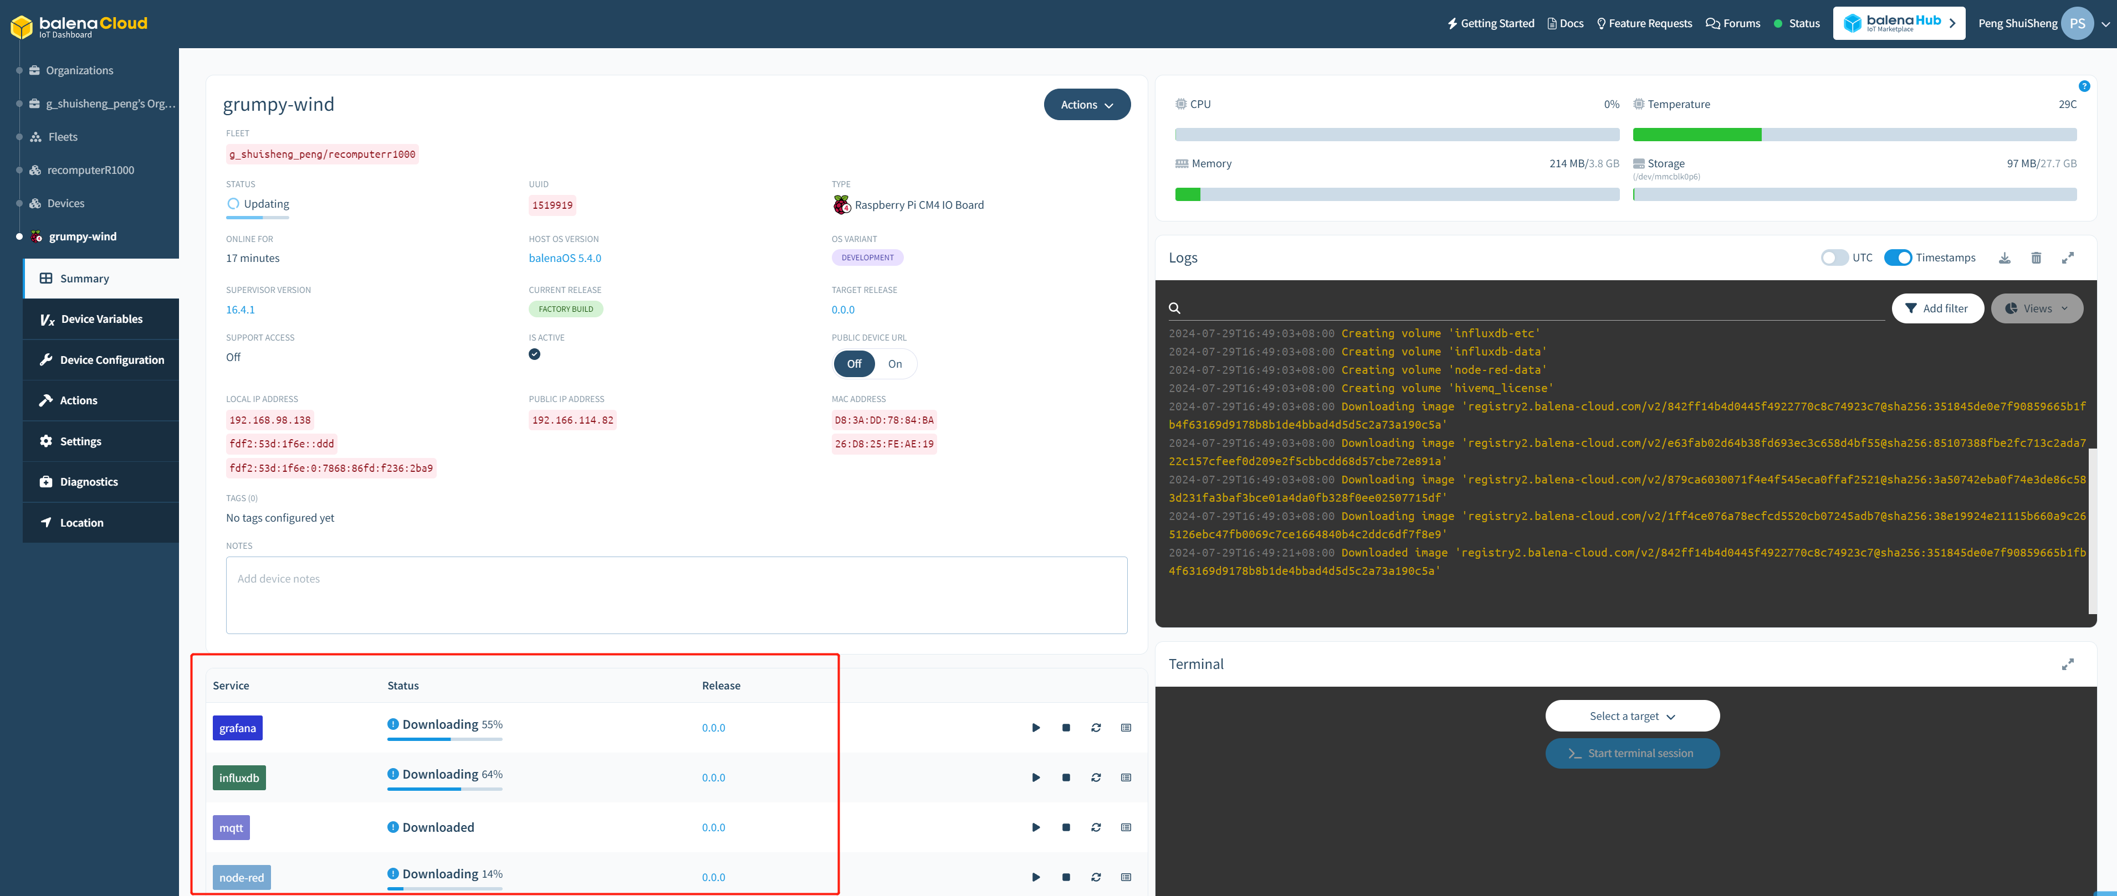
Task: Open the Actions sidebar item
Action: [x=101, y=401]
